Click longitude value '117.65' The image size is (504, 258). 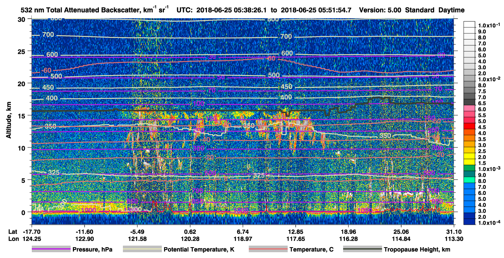click(x=295, y=239)
